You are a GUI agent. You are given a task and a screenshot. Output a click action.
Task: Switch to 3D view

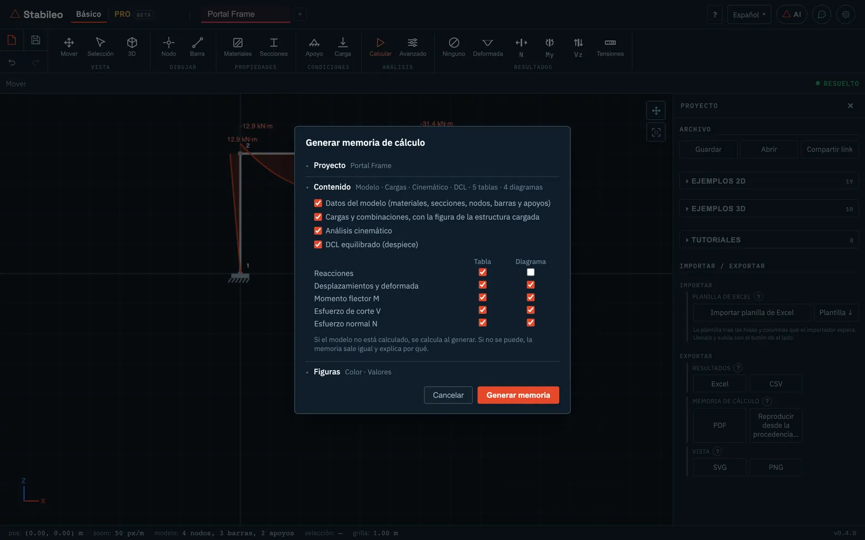tap(132, 47)
